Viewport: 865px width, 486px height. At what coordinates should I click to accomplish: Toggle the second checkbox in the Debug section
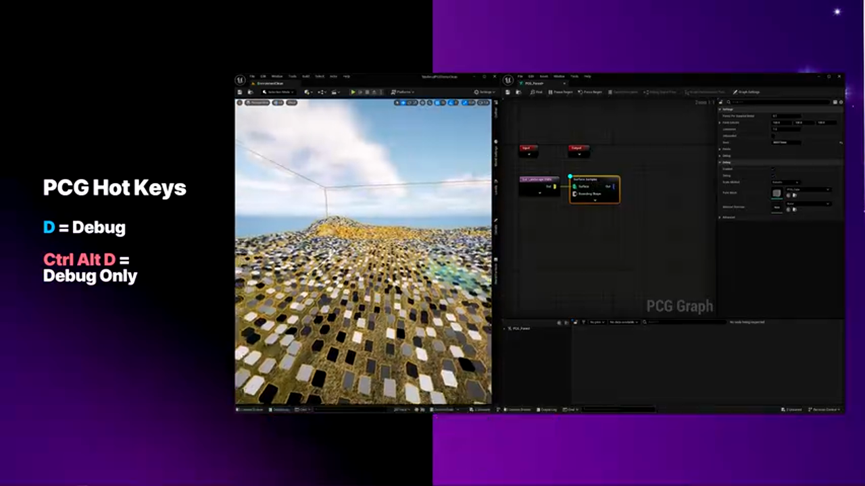774,175
